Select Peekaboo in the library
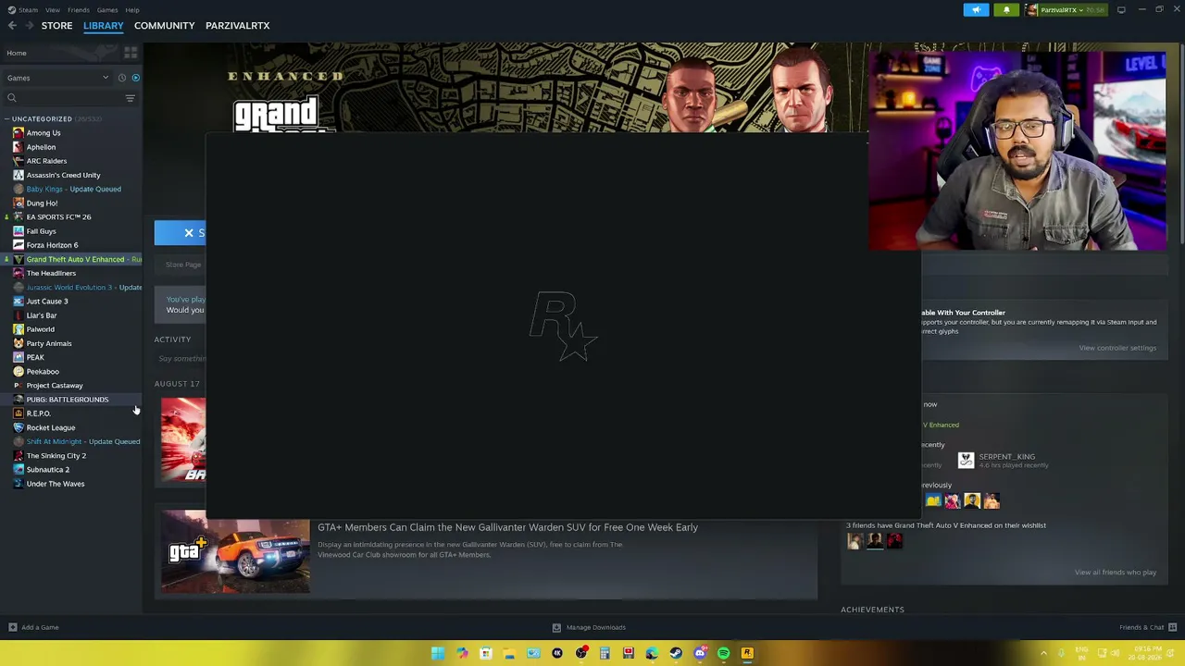This screenshot has height=666, width=1185. tap(43, 372)
